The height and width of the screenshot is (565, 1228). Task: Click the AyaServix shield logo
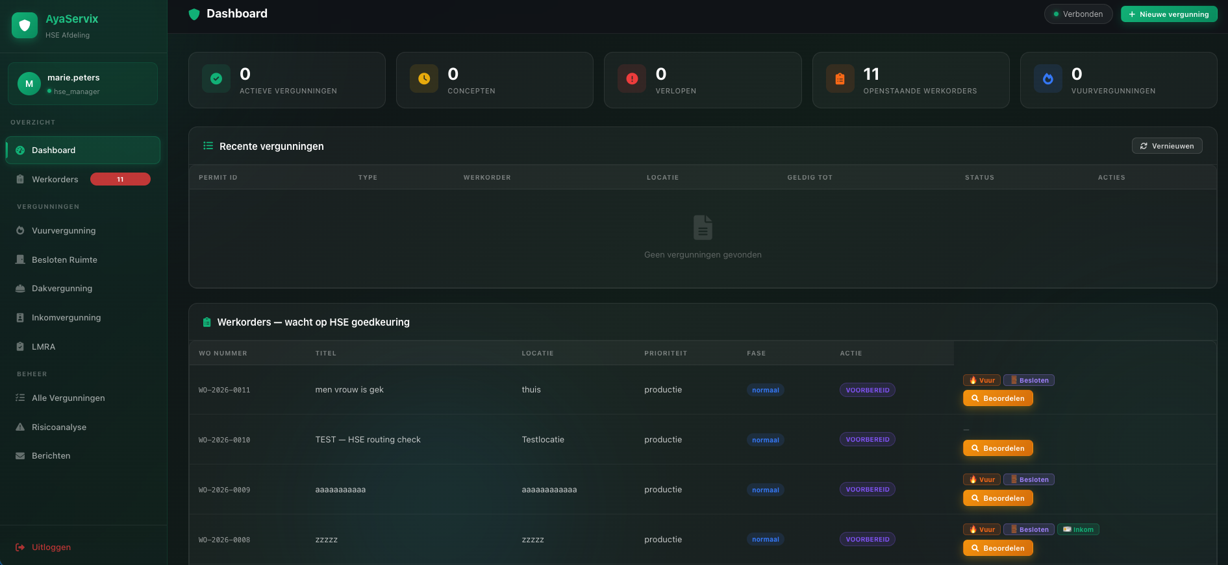(25, 25)
